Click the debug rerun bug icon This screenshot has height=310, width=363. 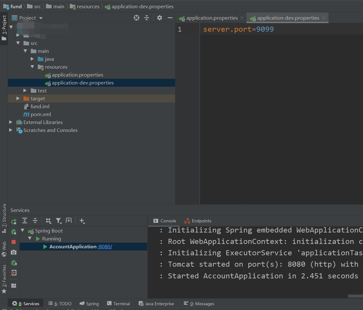point(14,232)
